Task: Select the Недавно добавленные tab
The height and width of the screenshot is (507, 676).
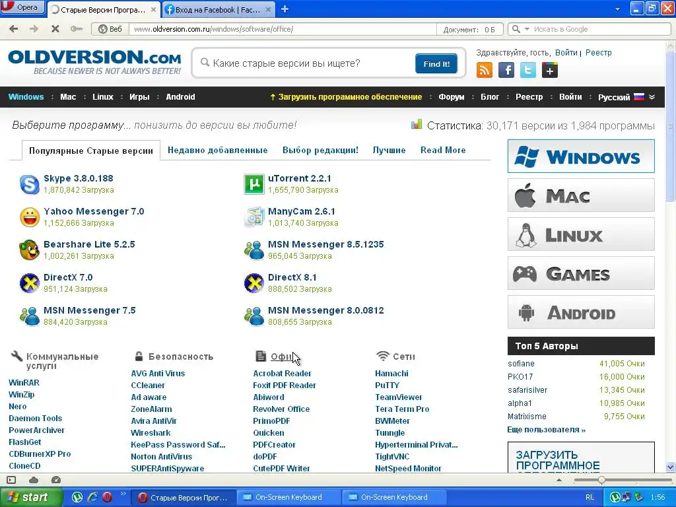Action: coord(218,150)
